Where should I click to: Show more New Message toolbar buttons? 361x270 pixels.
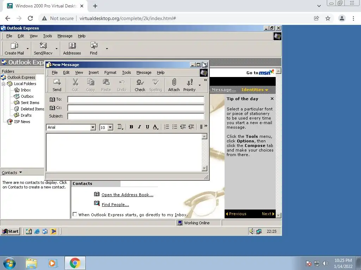tap(206, 80)
